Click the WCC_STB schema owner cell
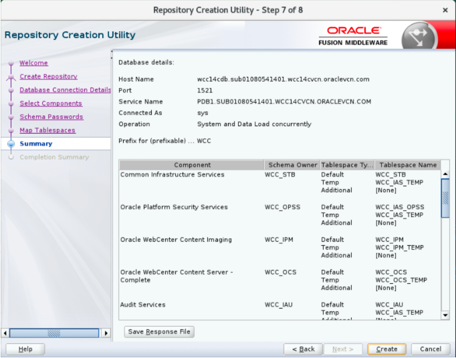 tap(279, 174)
